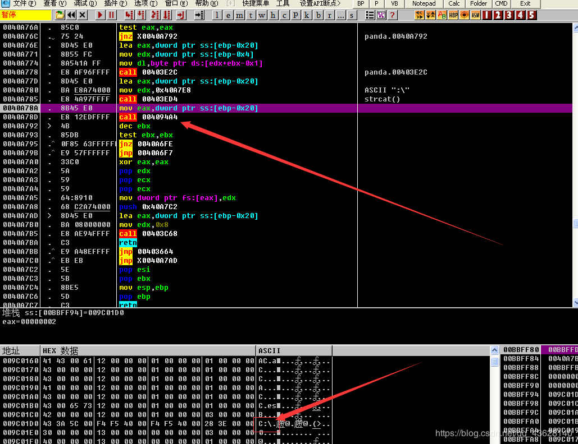Image resolution: width=578 pixels, height=444 pixels.
Task: Click the BP shortcut button
Action: (x=361, y=4)
